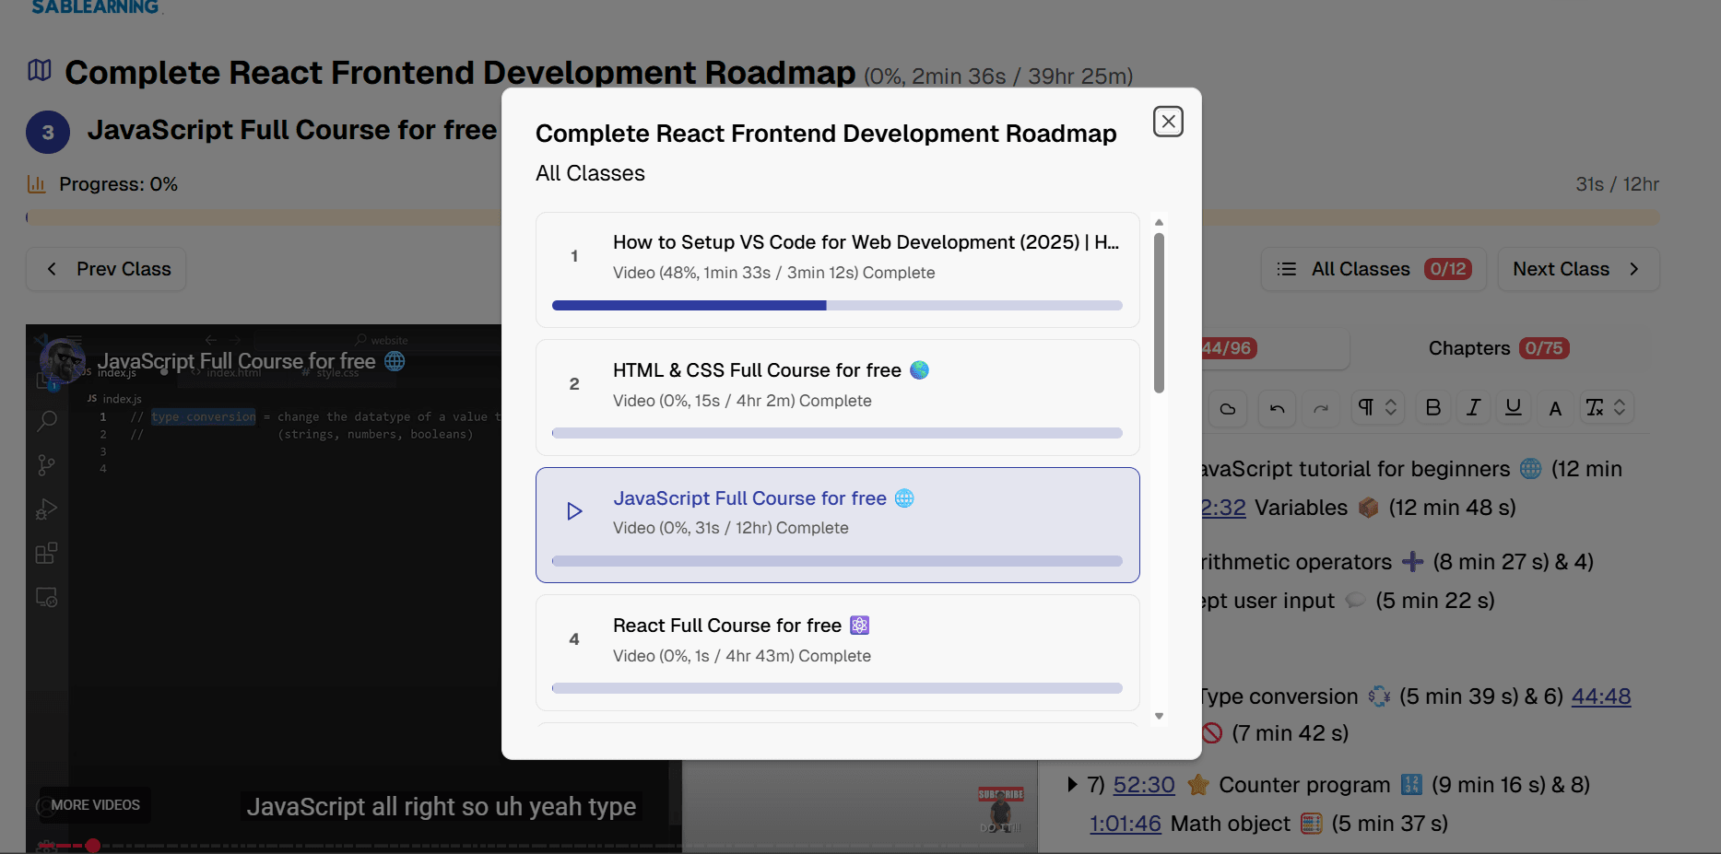
Task: Go to Next Class
Action: pos(1577,269)
